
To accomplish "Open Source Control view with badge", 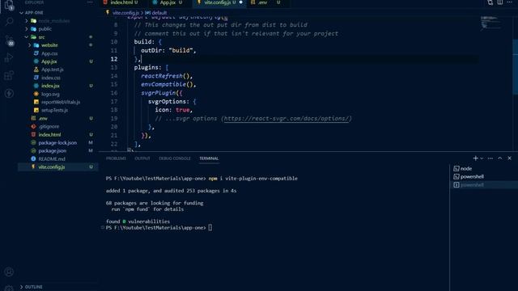I will coord(9,40).
